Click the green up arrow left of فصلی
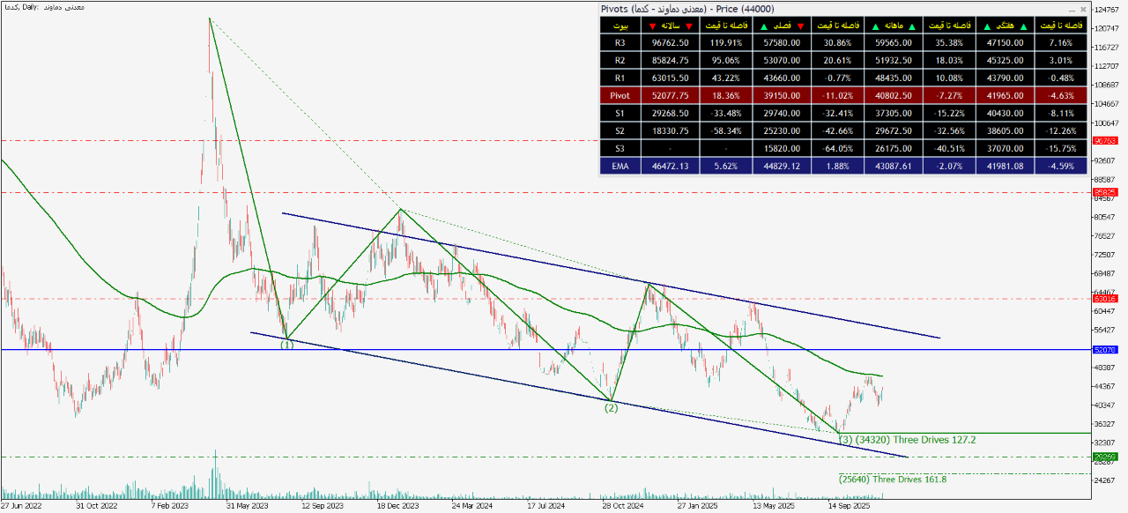 762,26
